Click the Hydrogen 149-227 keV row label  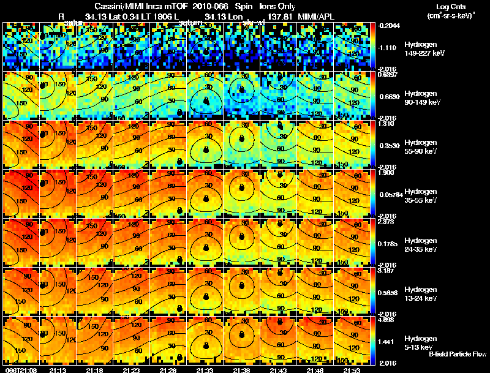pyautogui.click(x=424, y=49)
